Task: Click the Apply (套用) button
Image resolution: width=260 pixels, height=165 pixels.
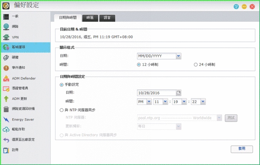Action: click(242, 149)
